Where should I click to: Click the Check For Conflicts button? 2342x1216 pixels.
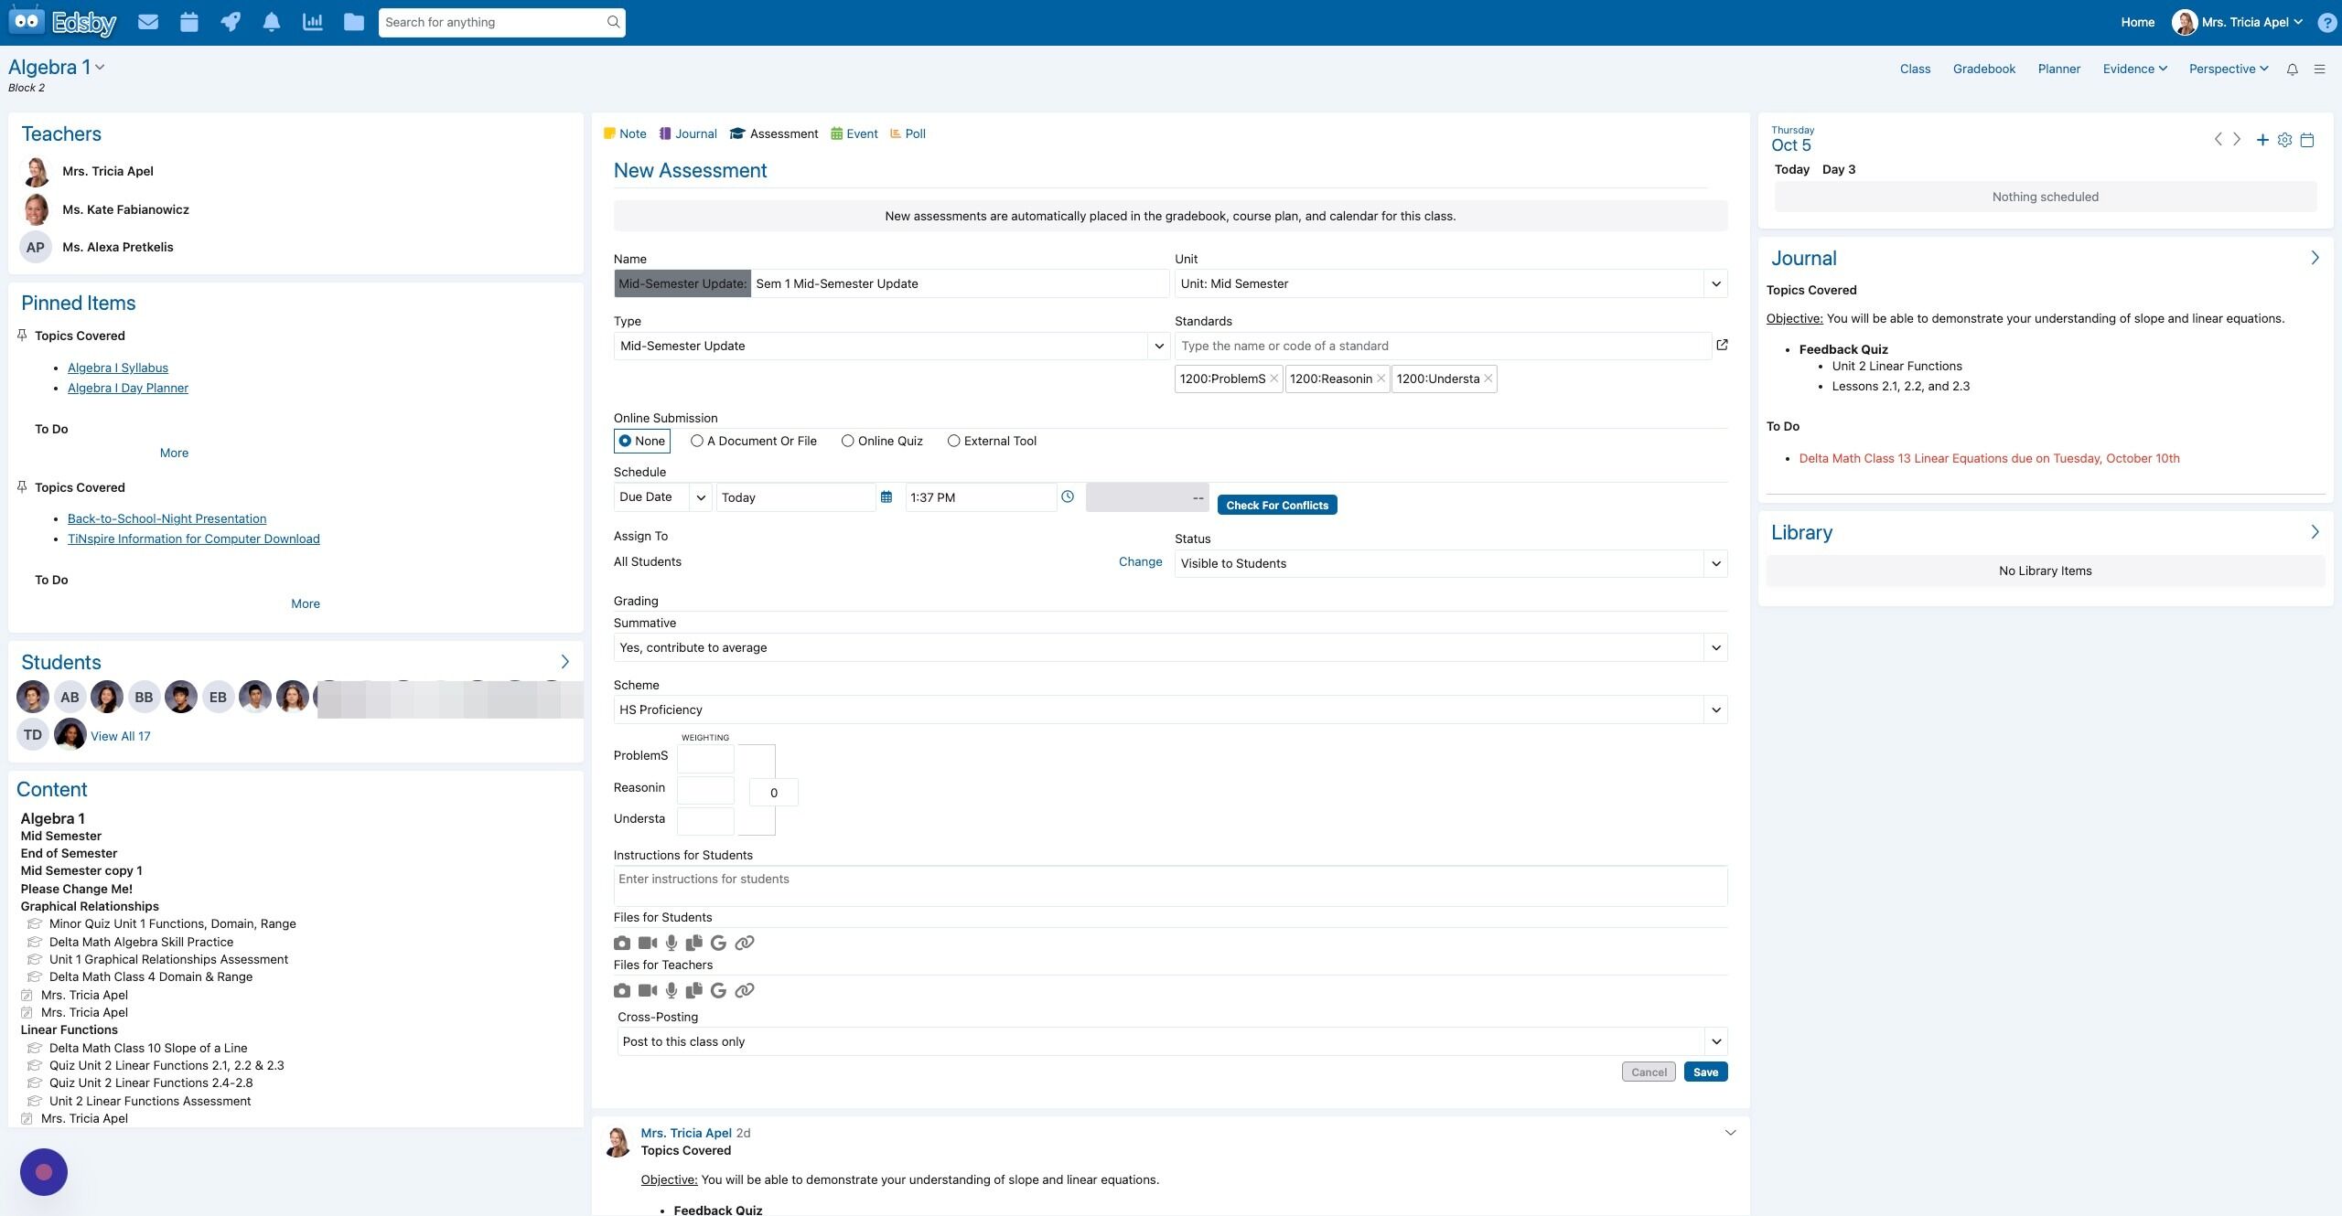pos(1277,505)
